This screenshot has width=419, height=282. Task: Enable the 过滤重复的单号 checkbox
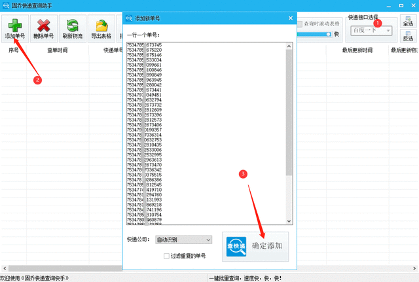(166, 256)
